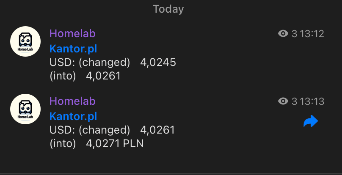Open Homelab avatar on 13:12 message
This screenshot has height=175, width=342.
25,41
